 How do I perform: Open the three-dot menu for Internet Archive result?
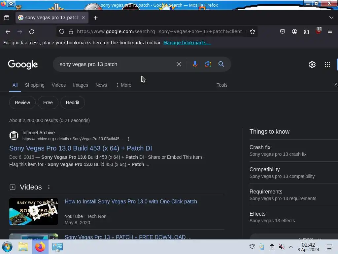tap(128, 139)
